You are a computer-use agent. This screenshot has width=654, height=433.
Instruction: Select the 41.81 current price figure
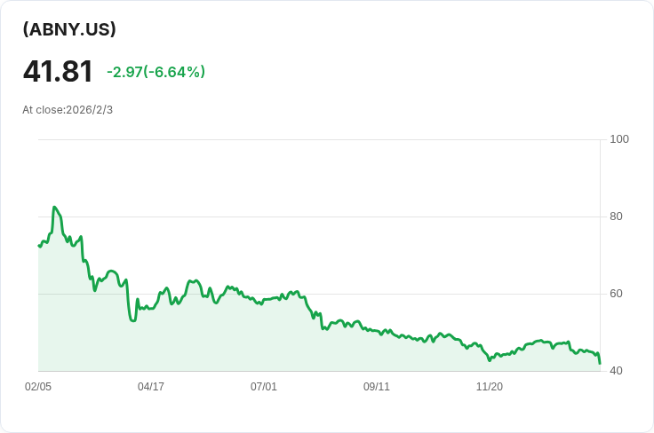[x=58, y=72]
